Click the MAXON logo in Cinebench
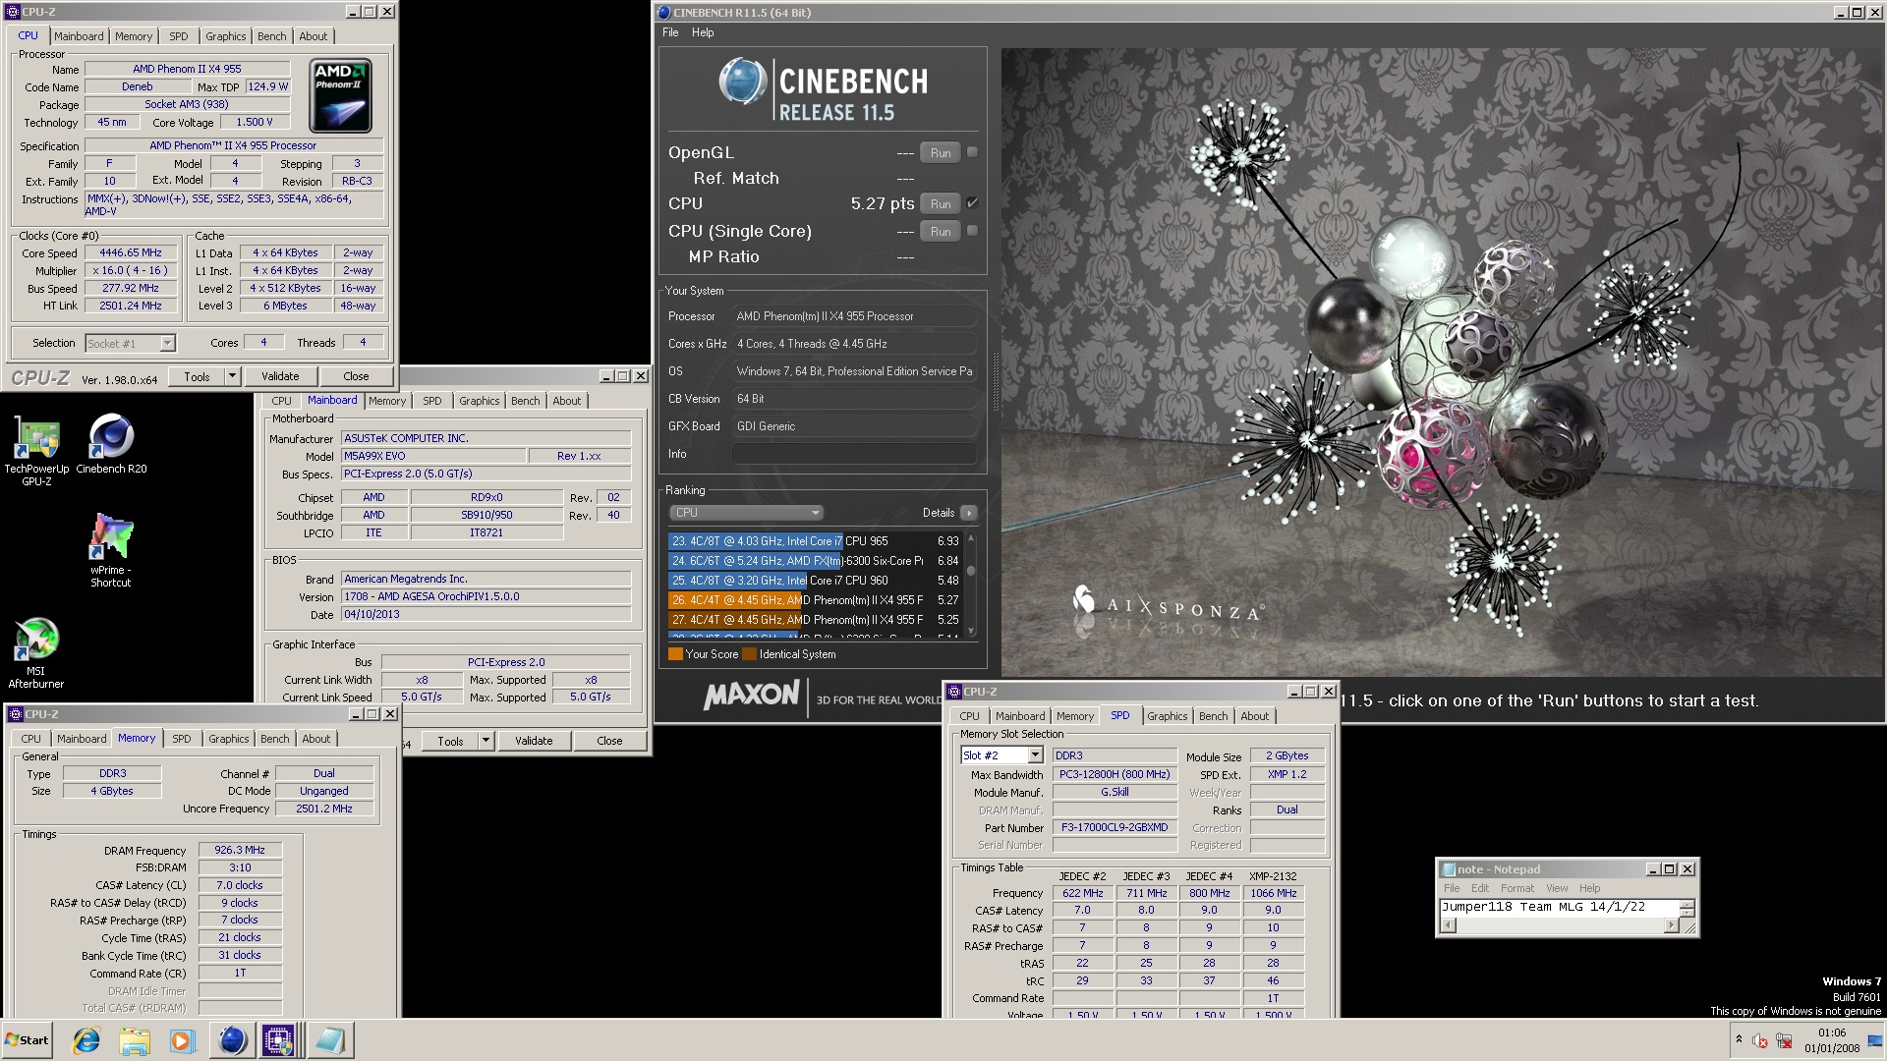1887x1061 pixels. point(752,696)
